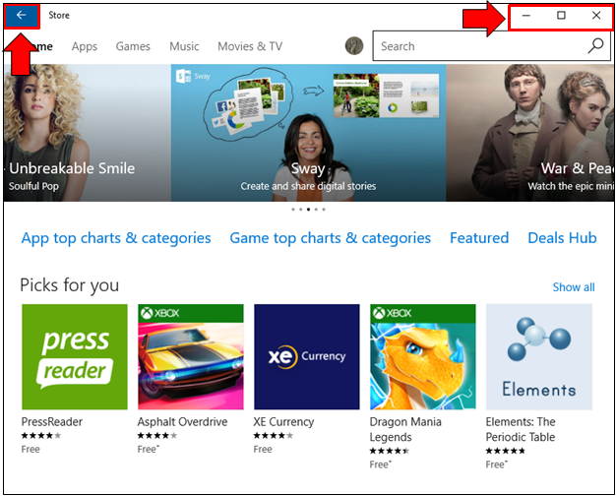The height and width of the screenshot is (496, 616).
Task: Open the Deals Hub link
Action: pos(562,238)
